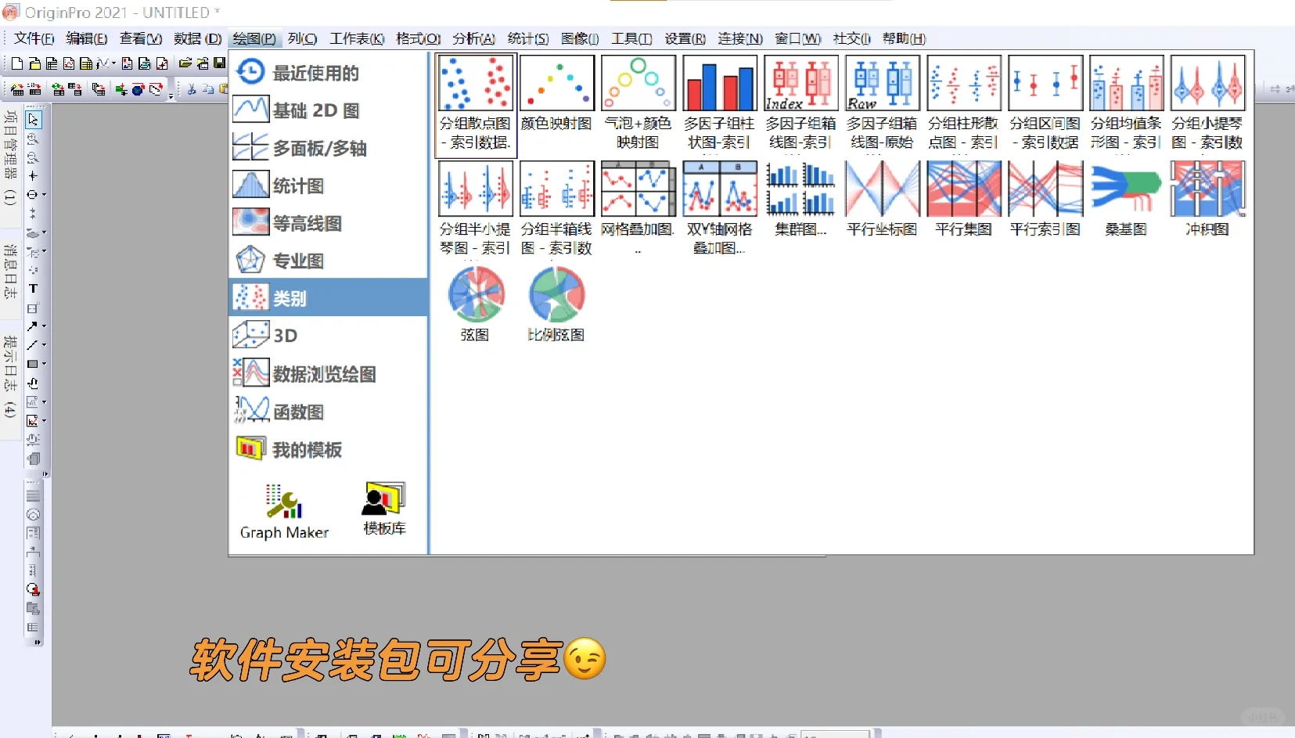
Task: Open the 文件(F) menu
Action: pyautogui.click(x=34, y=38)
